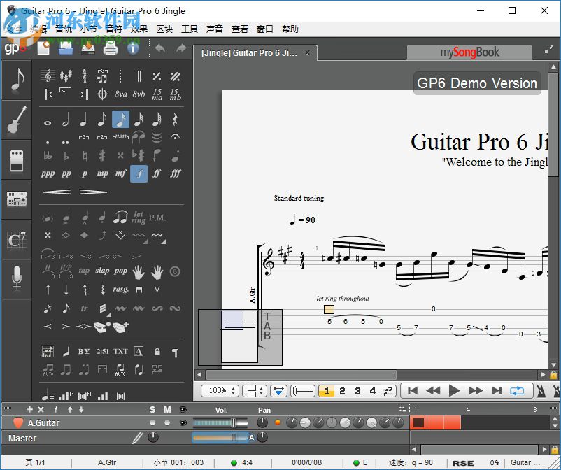Open the 帮助 menu
561x470 pixels.
(x=290, y=29)
